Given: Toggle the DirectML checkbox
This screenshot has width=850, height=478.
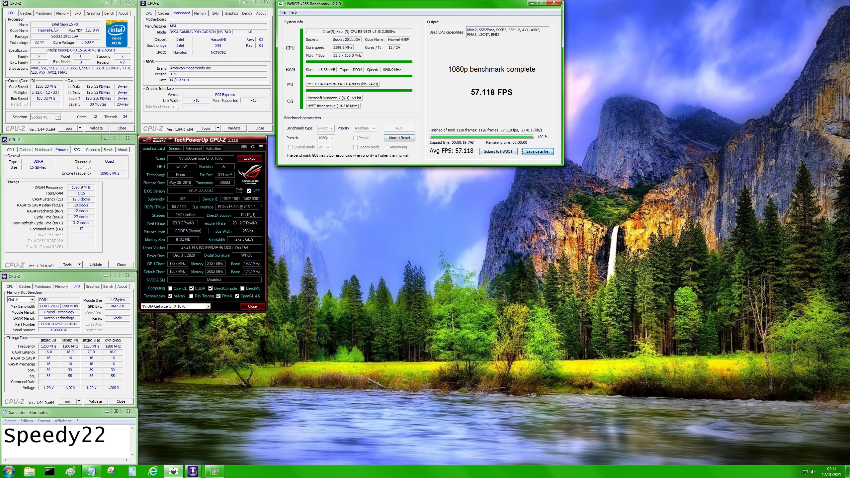Looking at the screenshot, I should [242, 288].
